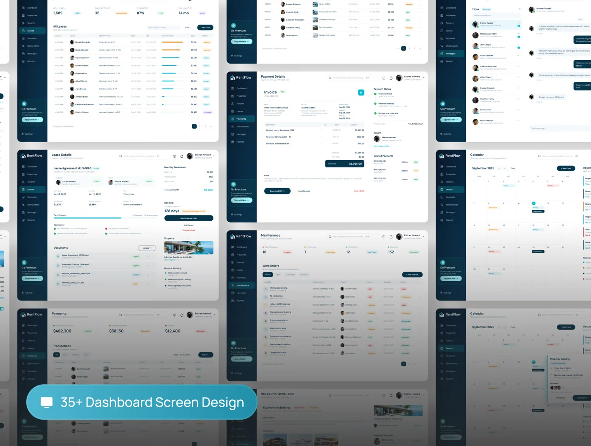
Task: Click Total Paid $3,095.00 box
Action: 344,164
